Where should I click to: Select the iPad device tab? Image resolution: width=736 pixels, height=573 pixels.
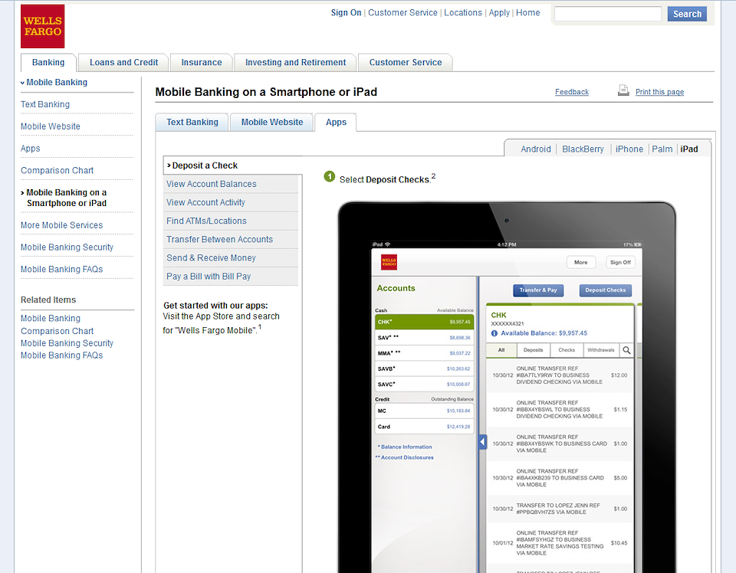pos(689,149)
